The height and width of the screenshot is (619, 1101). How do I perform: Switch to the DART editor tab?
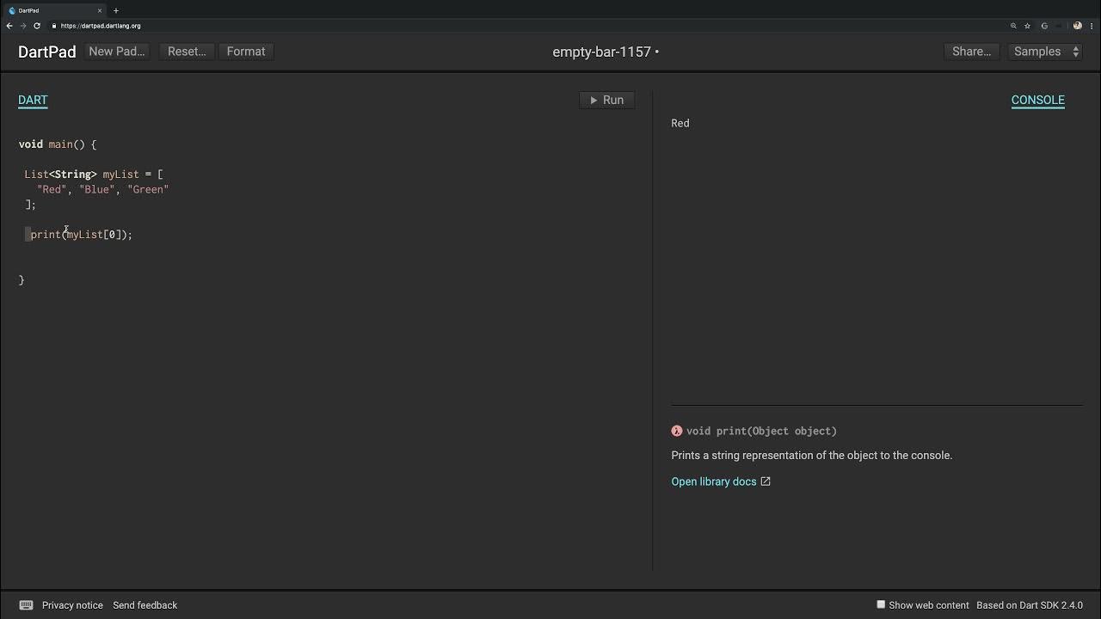tap(33, 100)
